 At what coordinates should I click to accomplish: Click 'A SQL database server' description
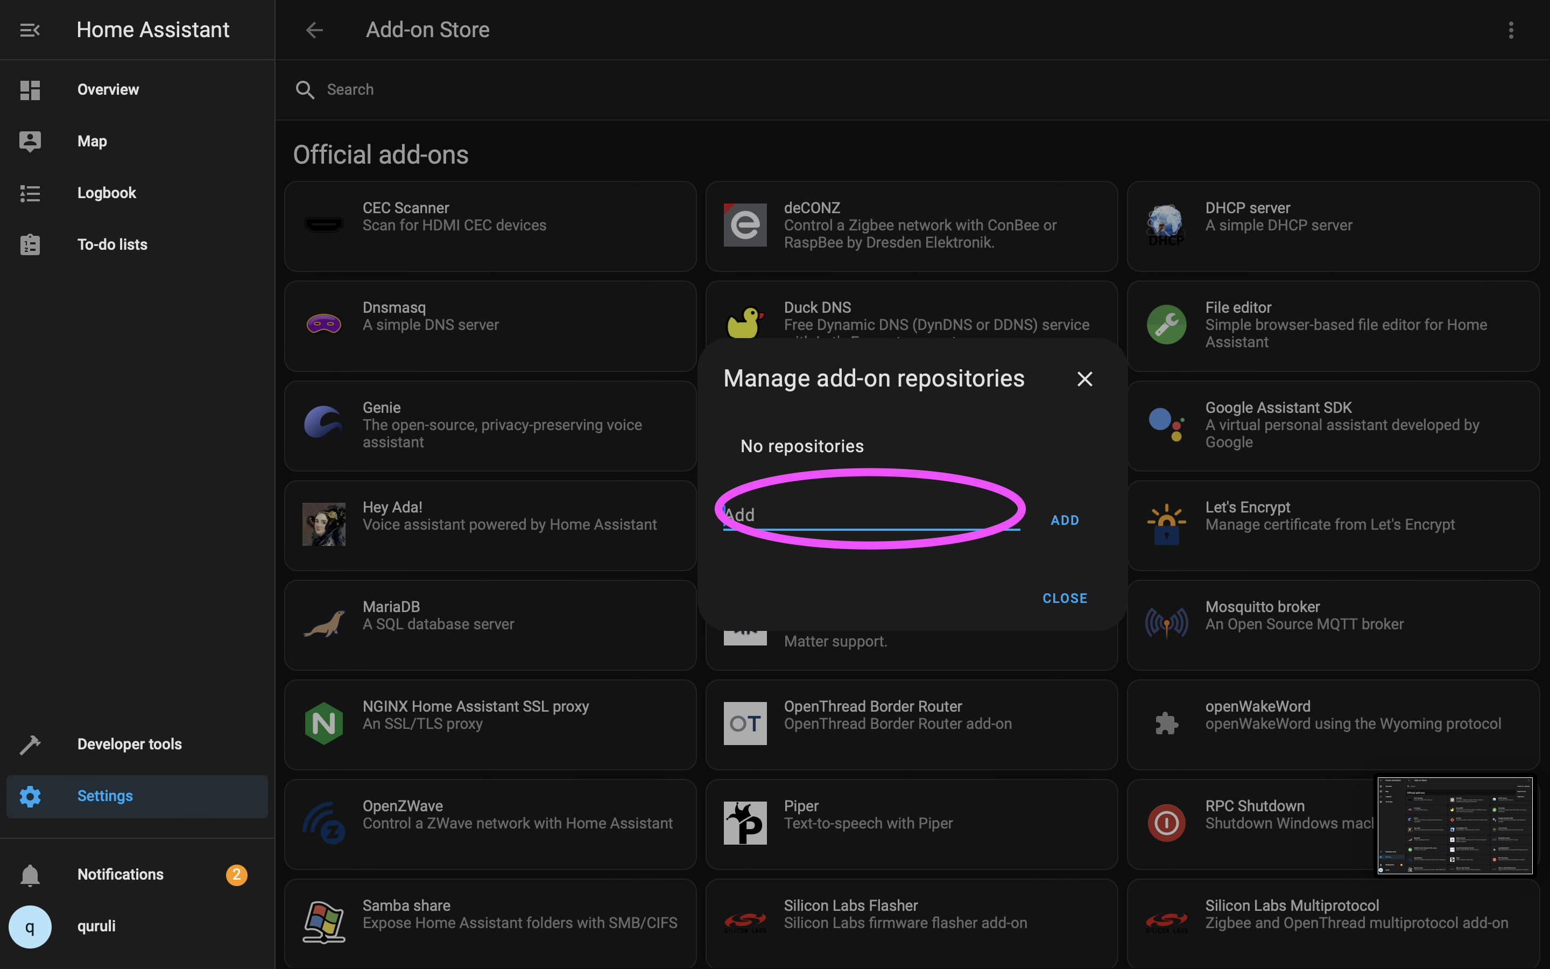[x=438, y=624]
